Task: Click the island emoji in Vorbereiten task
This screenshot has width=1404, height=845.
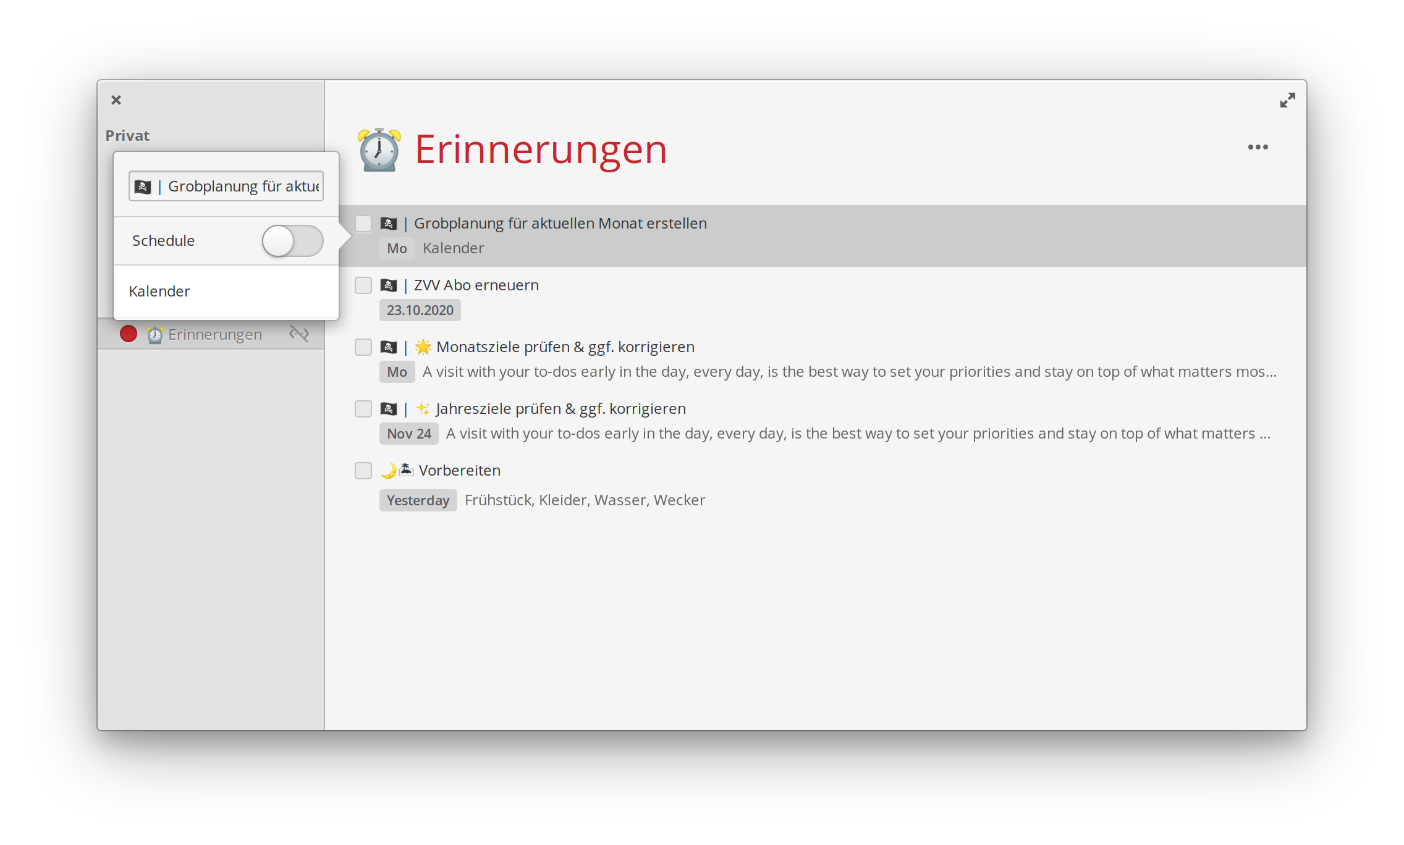Action: (x=406, y=469)
